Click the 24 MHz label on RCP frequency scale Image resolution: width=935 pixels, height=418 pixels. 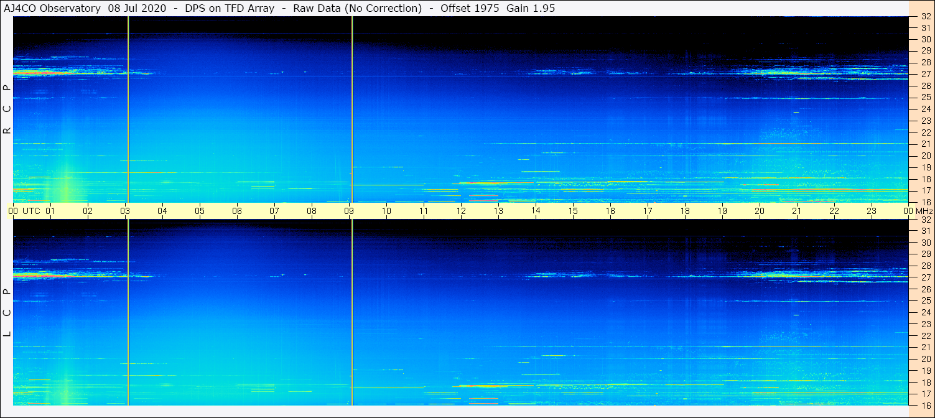926,109
